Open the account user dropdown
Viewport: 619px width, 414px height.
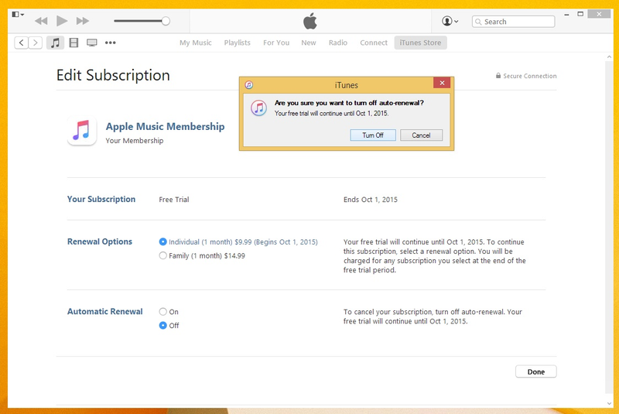(x=450, y=21)
